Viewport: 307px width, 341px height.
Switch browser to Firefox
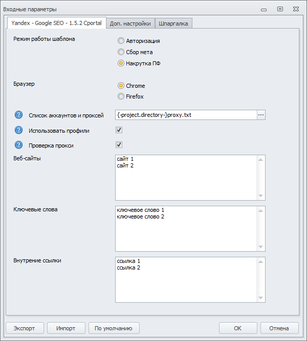tap(121, 96)
